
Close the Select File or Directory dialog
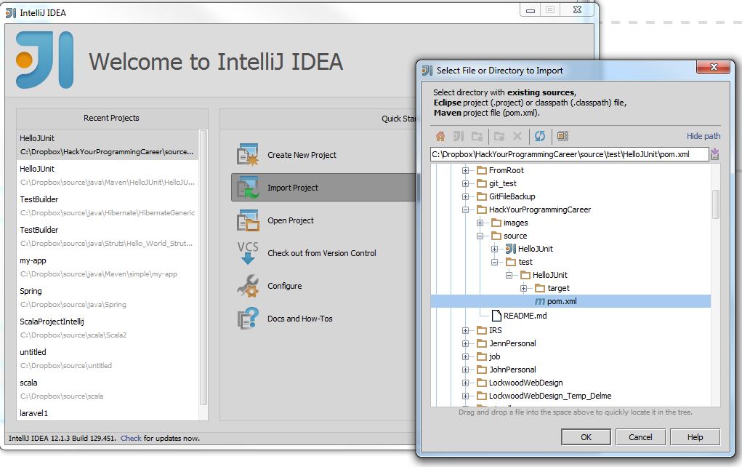point(714,67)
